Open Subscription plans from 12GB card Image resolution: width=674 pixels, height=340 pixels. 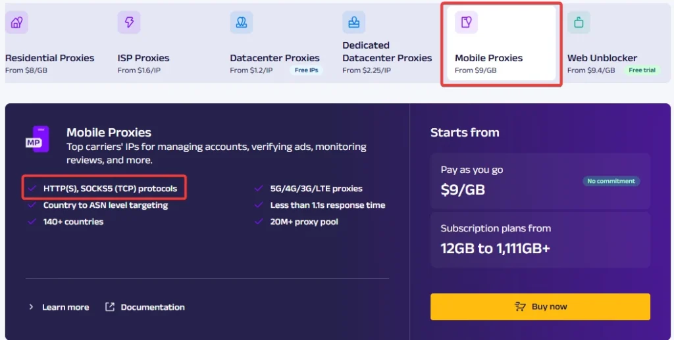tap(540, 239)
